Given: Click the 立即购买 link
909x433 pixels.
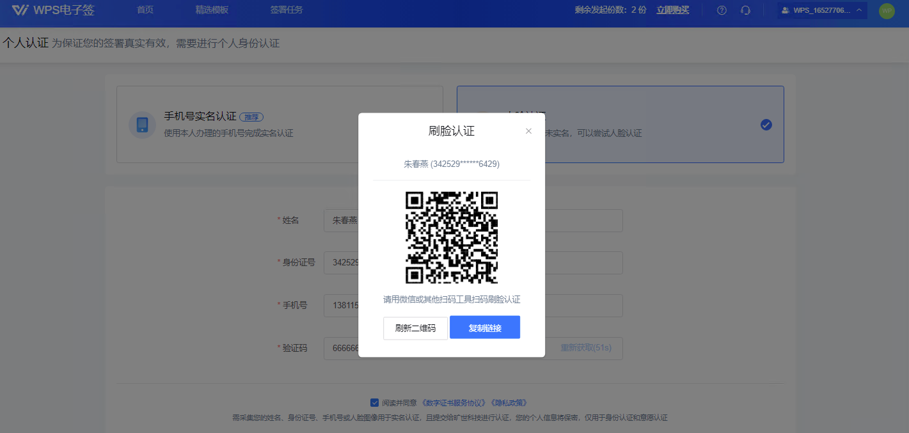Looking at the screenshot, I should point(673,10).
